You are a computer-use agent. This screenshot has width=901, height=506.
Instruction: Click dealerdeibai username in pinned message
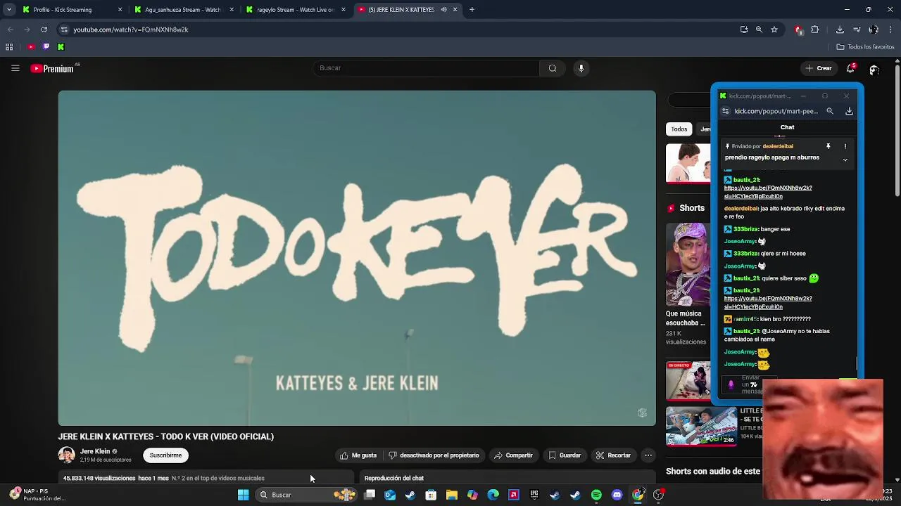pyautogui.click(x=778, y=146)
